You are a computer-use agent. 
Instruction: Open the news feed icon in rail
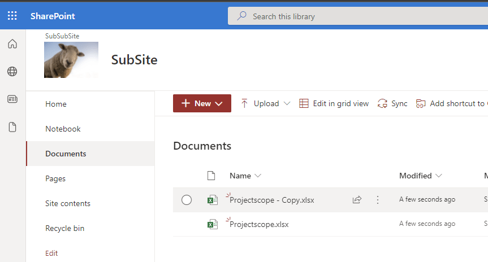pos(12,99)
